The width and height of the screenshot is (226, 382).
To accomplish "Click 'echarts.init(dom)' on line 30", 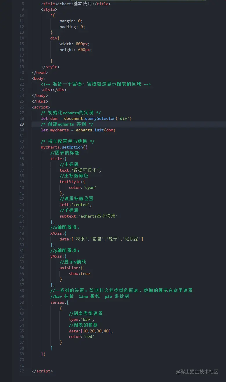I will click(x=95, y=130).
